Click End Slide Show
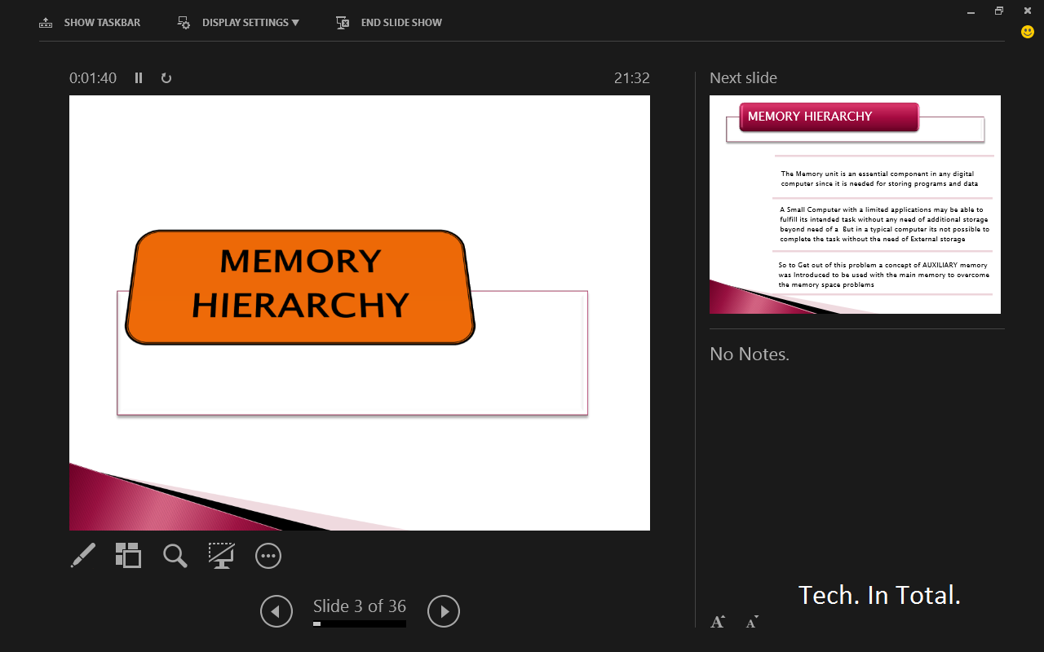 (388, 22)
